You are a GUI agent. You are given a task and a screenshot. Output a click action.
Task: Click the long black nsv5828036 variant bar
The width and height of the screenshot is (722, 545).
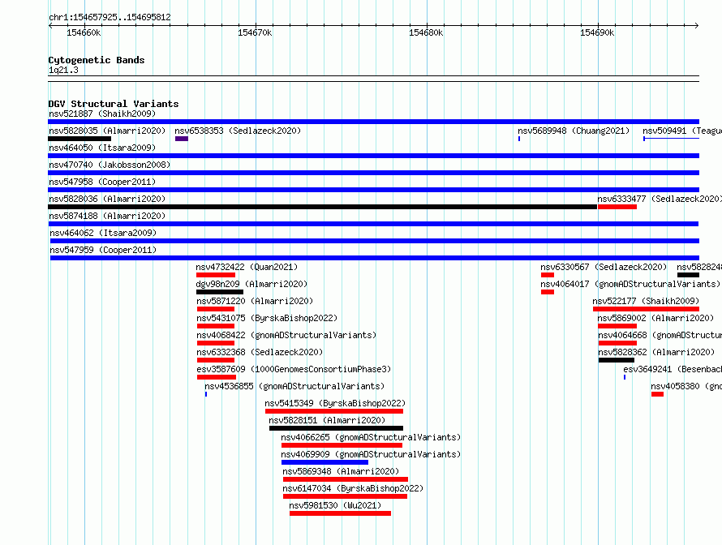[x=322, y=207]
